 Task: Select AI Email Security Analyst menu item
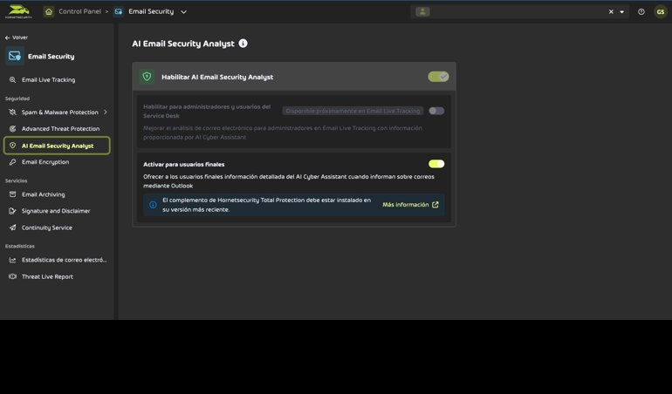pyautogui.click(x=57, y=146)
